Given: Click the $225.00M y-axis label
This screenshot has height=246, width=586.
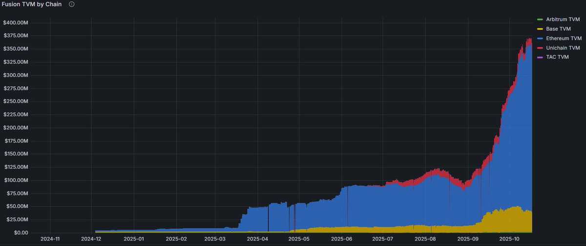Looking at the screenshot, I should click(x=16, y=115).
